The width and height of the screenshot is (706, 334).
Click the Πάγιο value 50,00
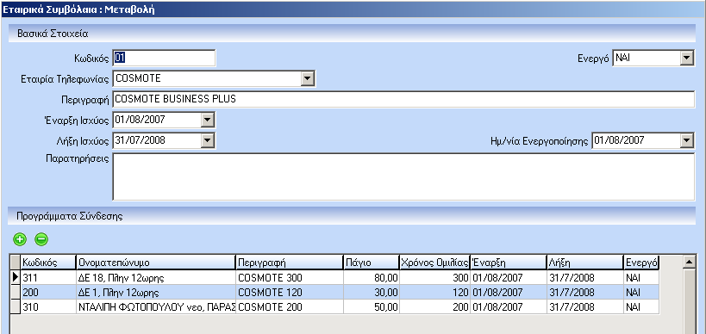coord(372,307)
